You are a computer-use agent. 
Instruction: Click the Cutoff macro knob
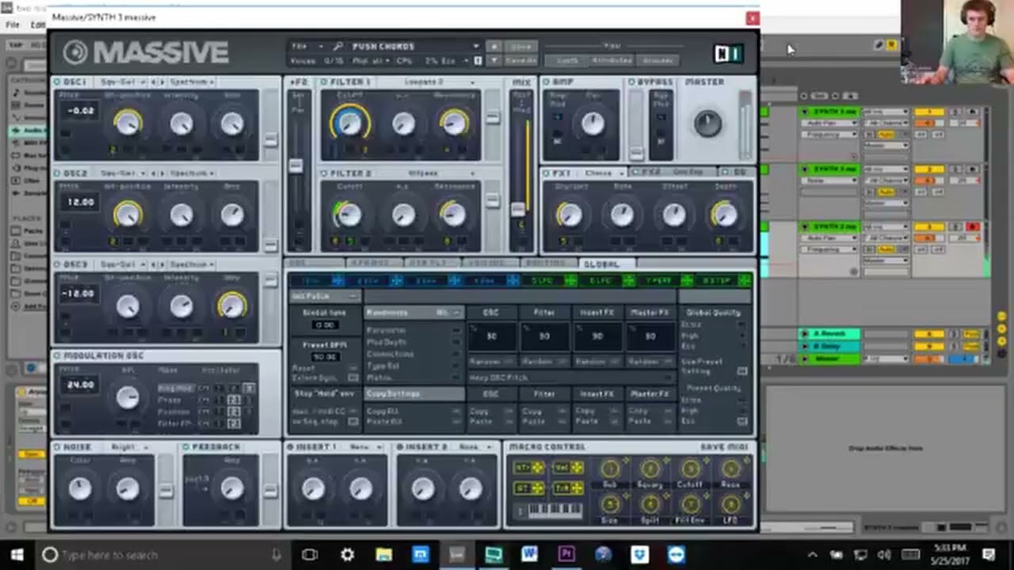click(690, 469)
